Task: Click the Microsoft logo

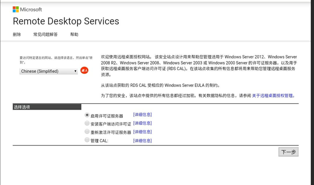Action: point(27,9)
